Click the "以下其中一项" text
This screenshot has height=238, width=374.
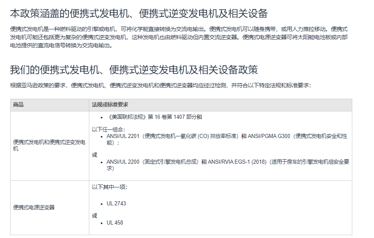coord(109,187)
